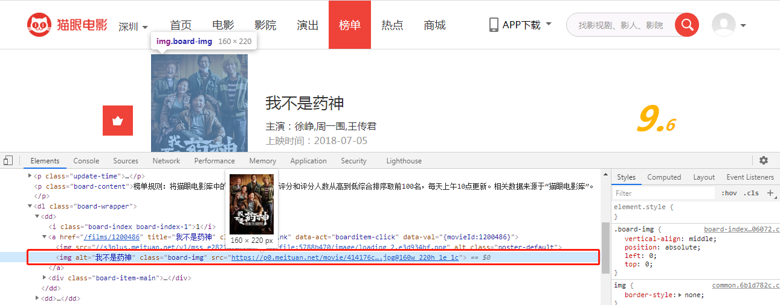This screenshot has height=305, width=780.
Task: Expand the border-style property triangle
Action: coord(681,295)
